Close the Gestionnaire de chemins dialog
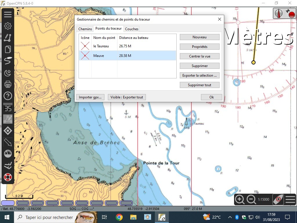 coord(220,19)
